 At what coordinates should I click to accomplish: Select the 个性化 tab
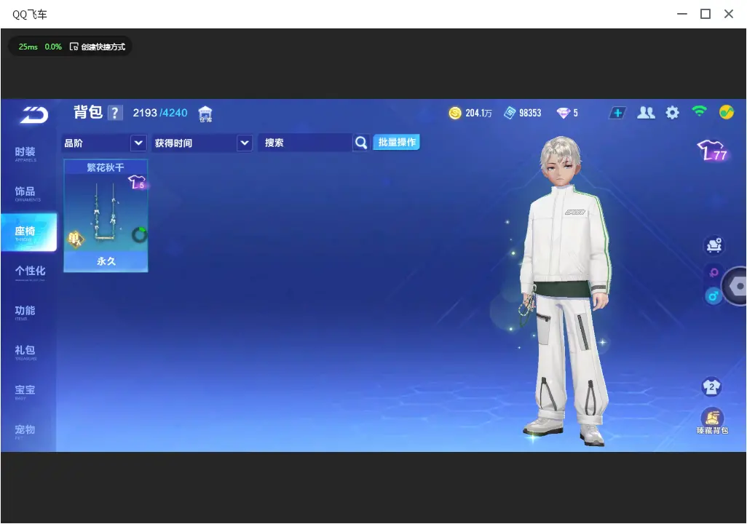pyautogui.click(x=30, y=272)
